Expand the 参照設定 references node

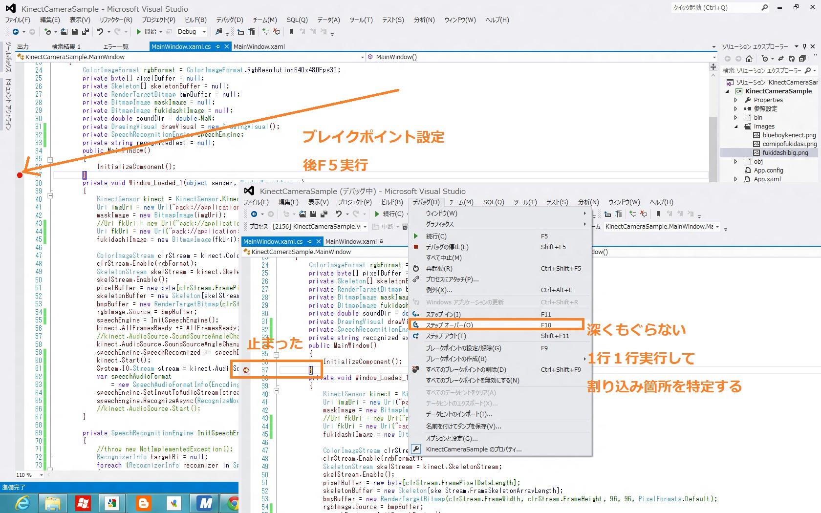pos(736,109)
